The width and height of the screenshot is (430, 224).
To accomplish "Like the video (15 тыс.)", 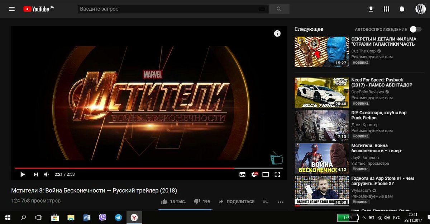I will tap(173, 201).
